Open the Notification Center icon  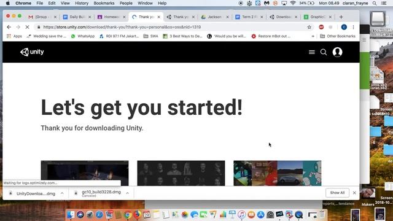pos(383,3)
